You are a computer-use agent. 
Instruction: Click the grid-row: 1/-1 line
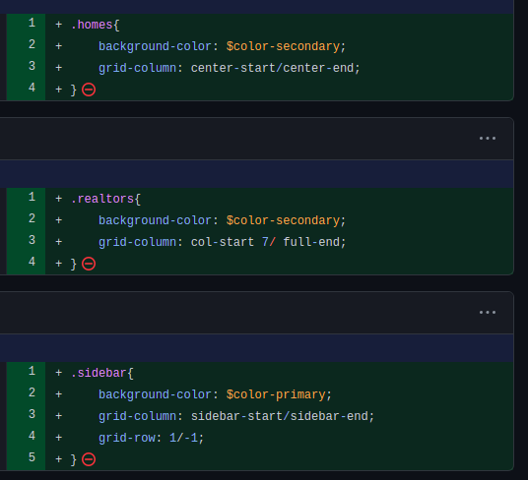151,438
